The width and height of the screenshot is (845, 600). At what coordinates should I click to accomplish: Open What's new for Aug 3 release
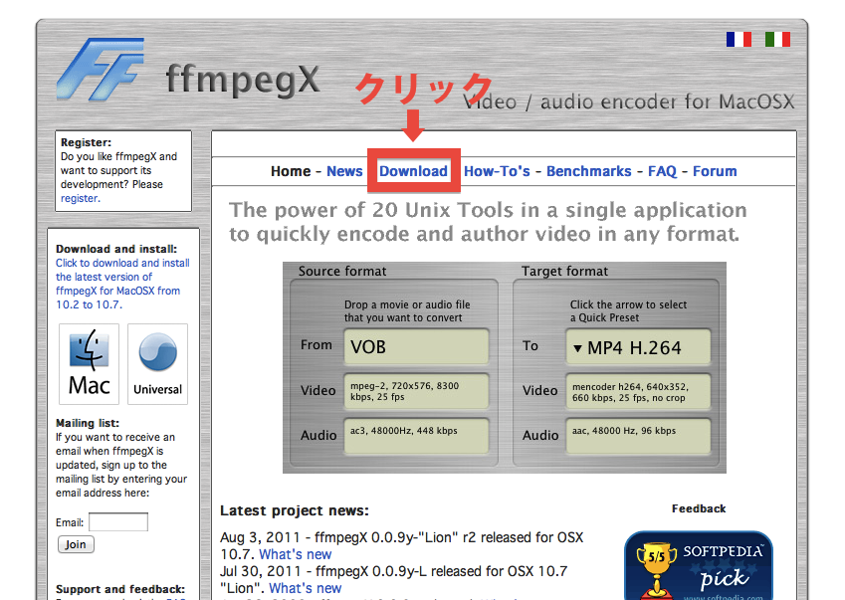pyautogui.click(x=296, y=554)
